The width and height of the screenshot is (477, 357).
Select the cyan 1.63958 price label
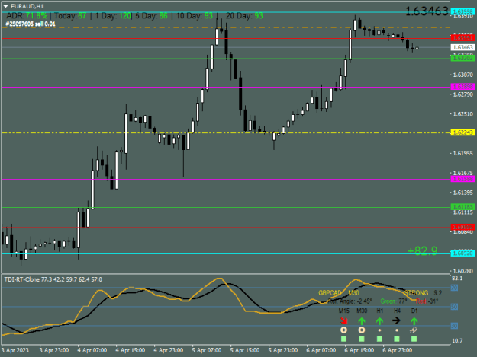point(462,12)
